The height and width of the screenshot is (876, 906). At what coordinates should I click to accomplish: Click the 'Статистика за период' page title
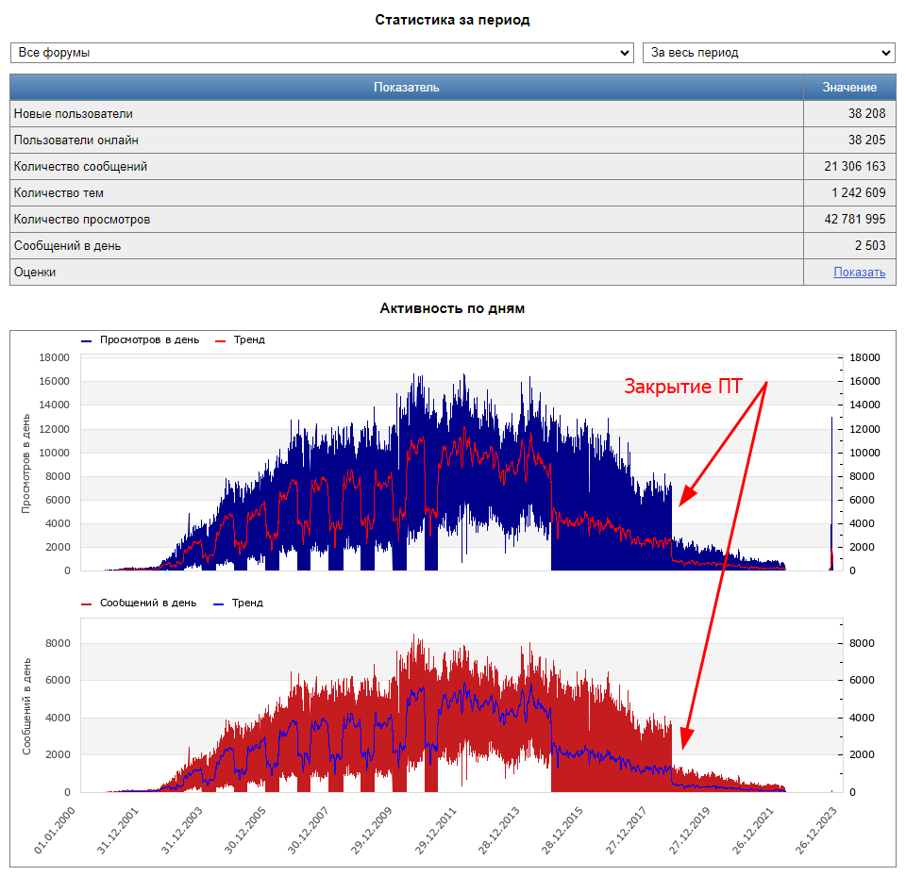(452, 20)
